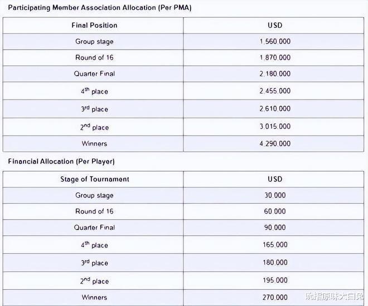The width and height of the screenshot is (368, 306).
Task: Click the 4,290,000 winners amount
Action: coord(275,144)
